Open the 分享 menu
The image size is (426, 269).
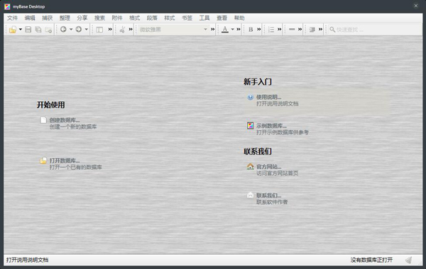click(82, 18)
